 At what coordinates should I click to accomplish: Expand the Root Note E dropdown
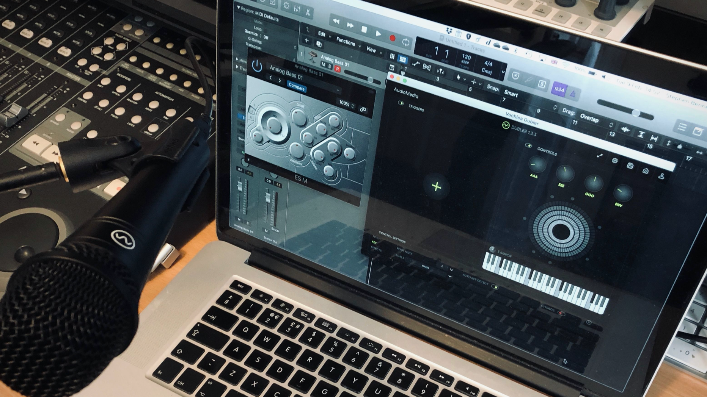pyautogui.click(x=451, y=269)
